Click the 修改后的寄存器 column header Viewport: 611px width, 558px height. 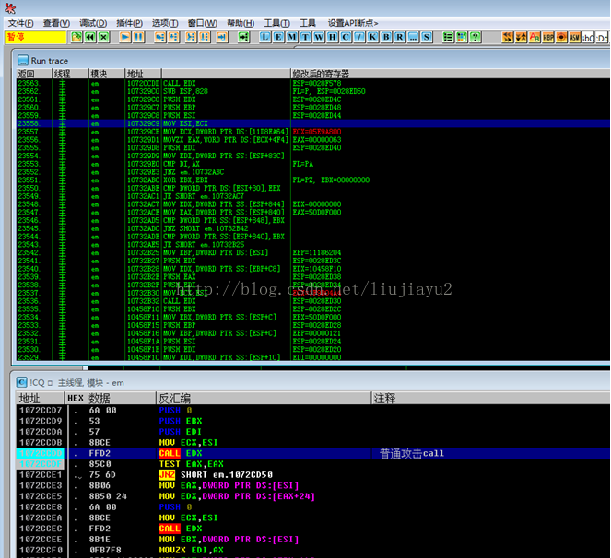pyautogui.click(x=451, y=74)
